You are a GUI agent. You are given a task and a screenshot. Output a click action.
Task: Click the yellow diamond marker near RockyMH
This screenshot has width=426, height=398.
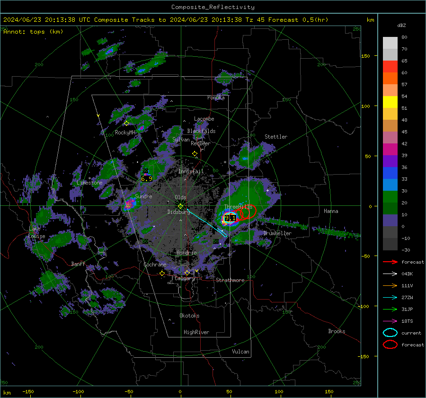point(126,124)
